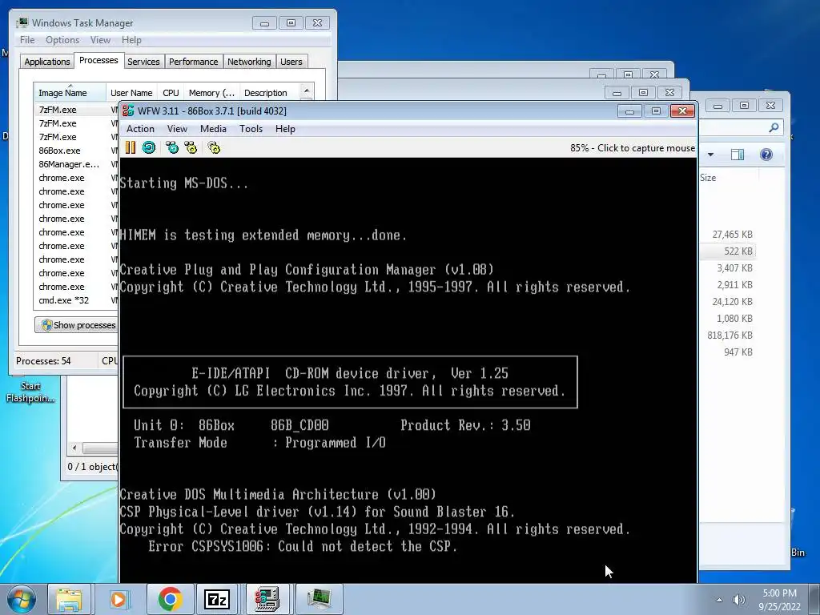Image resolution: width=820 pixels, height=615 pixels.
Task: Open 7-Zip from taskbar
Action: [x=217, y=599]
